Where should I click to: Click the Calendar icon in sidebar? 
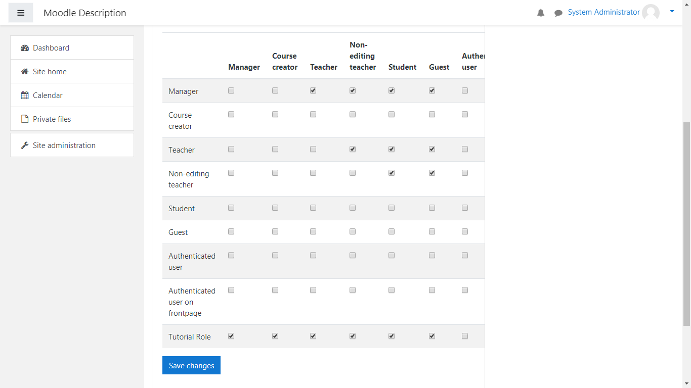[25, 95]
